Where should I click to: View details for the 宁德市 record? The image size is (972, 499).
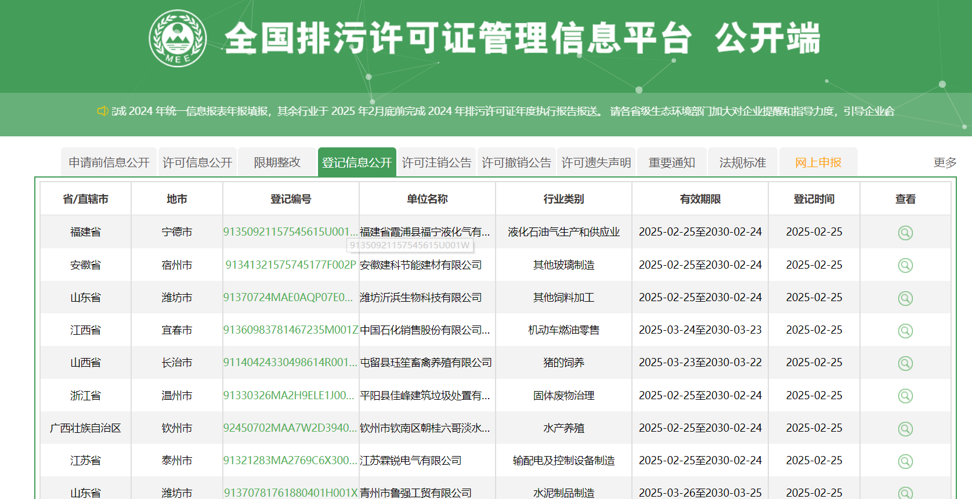coord(905,233)
